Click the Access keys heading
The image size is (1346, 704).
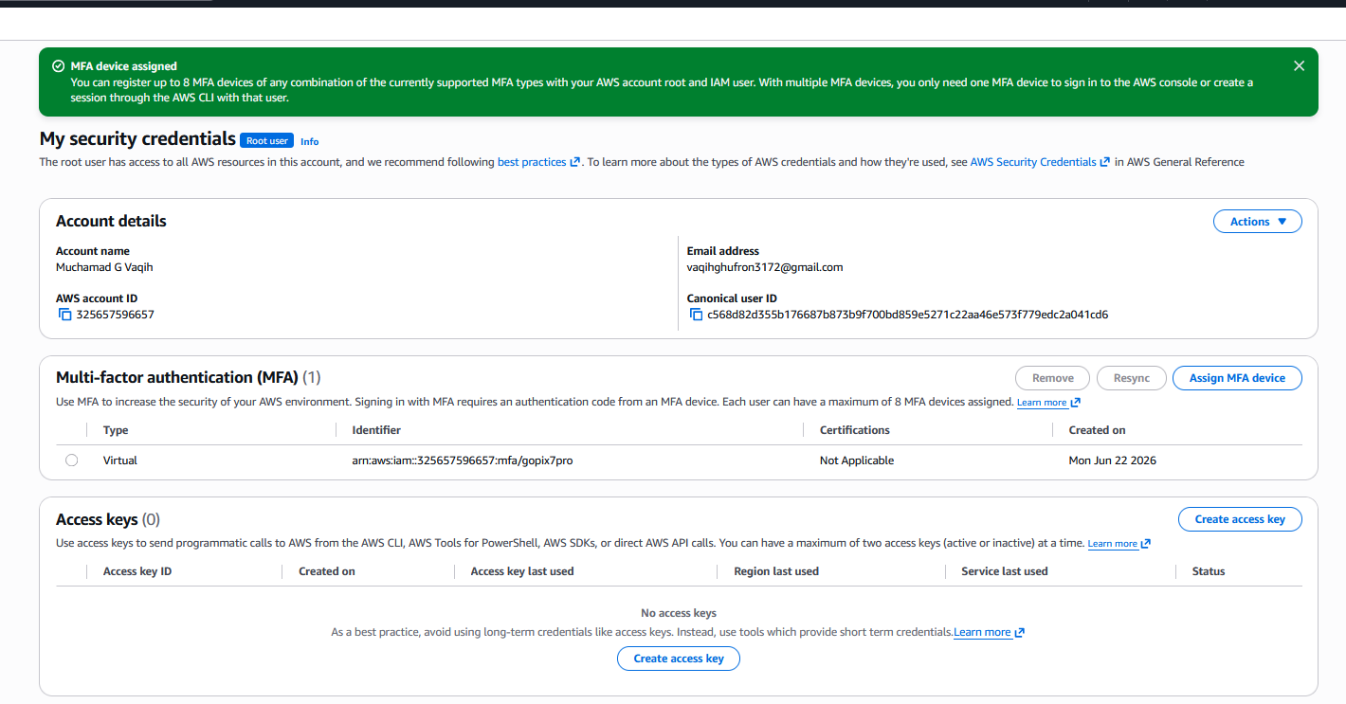pos(98,519)
